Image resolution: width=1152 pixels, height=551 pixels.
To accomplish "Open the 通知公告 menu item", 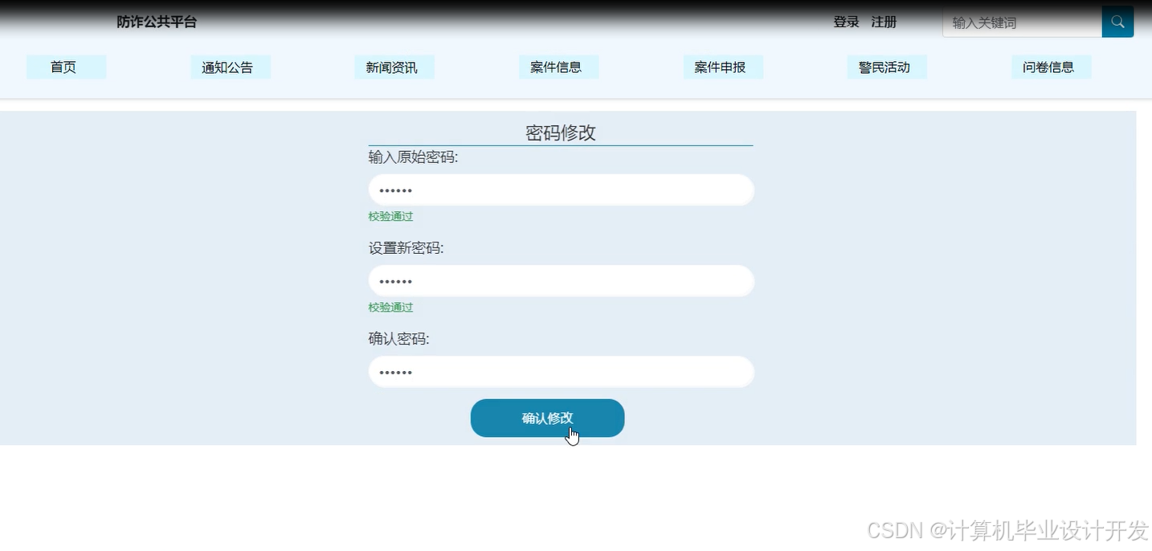I will pos(231,67).
